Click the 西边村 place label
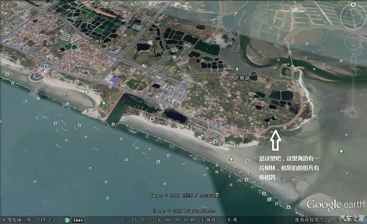The image size is (367, 224). pyautogui.click(x=96, y=42)
